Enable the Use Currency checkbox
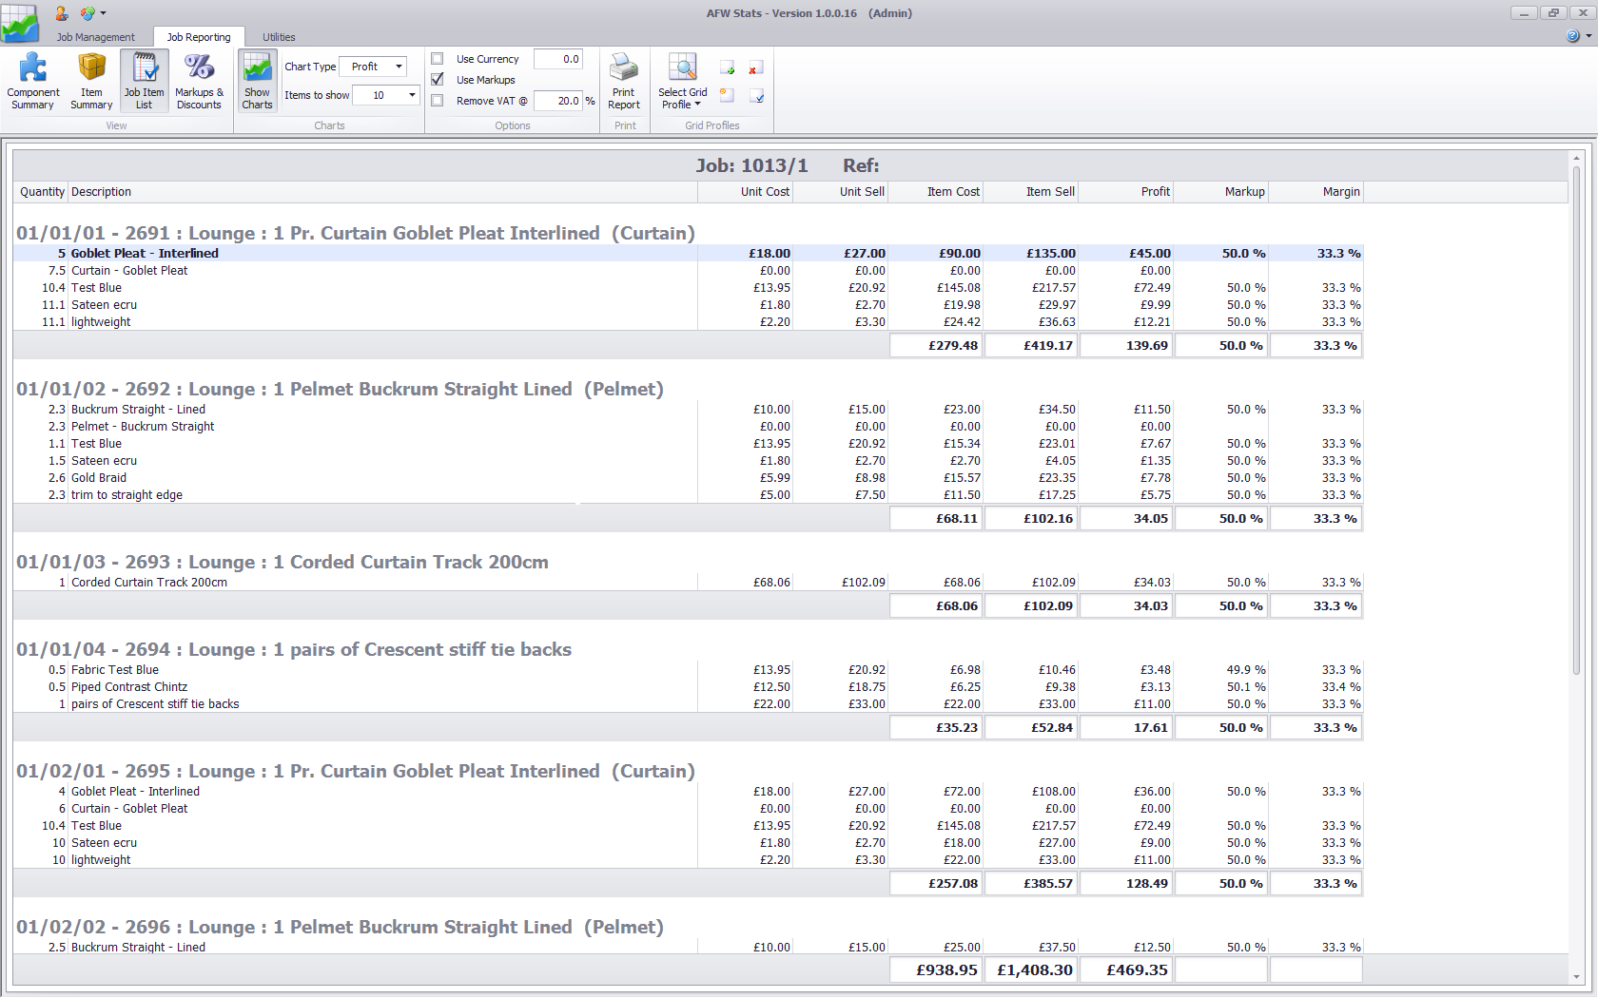The width and height of the screenshot is (1598, 998). tap(438, 59)
